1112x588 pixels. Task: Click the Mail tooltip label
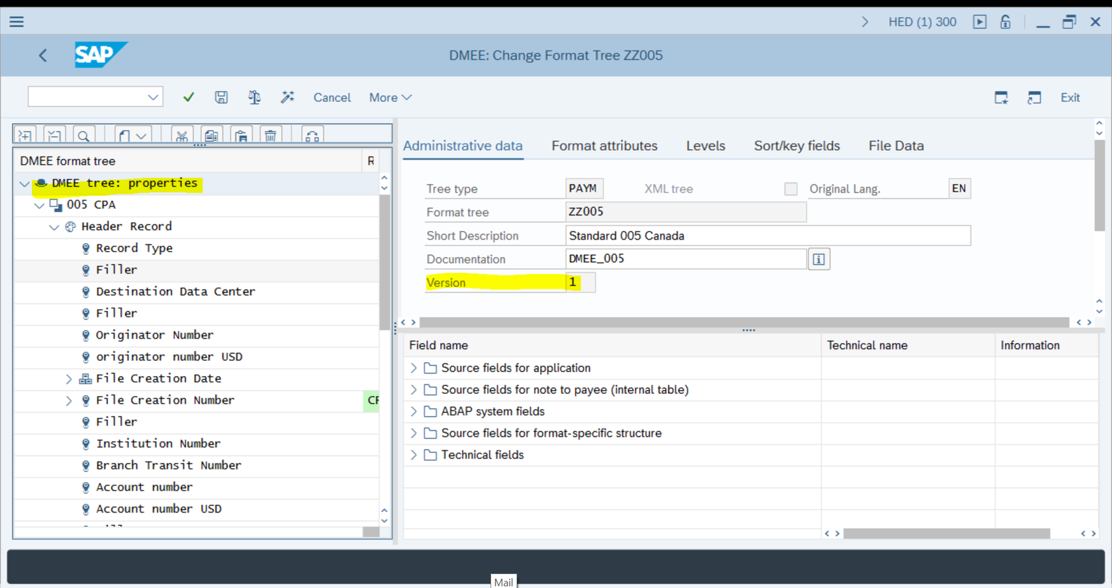(x=504, y=582)
